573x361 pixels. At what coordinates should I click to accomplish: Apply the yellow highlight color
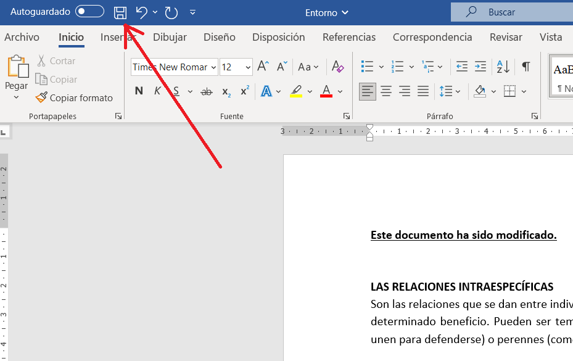pos(296,91)
